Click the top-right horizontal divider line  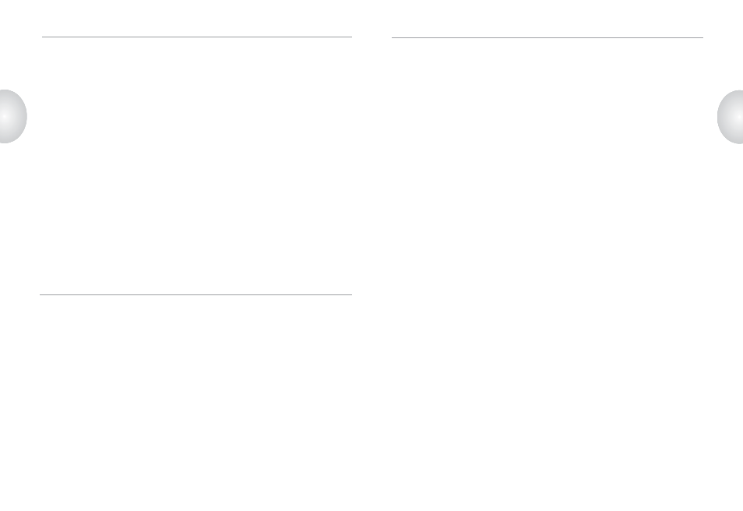pyautogui.click(x=548, y=37)
